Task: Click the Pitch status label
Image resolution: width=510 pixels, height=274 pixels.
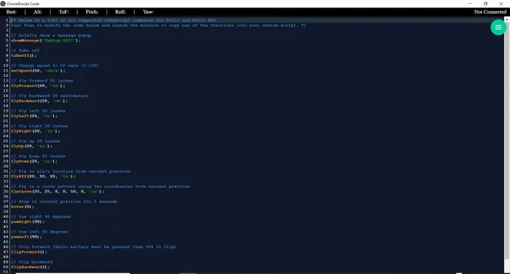Action: 92,12
